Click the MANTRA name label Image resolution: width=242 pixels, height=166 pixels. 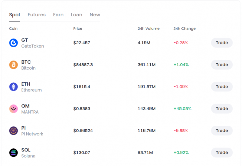pyautogui.click(x=30, y=112)
